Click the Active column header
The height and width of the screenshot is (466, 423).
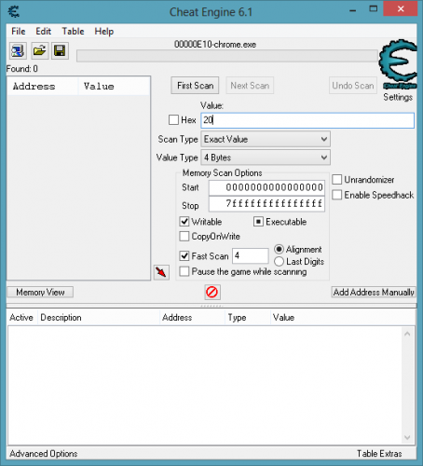21,318
